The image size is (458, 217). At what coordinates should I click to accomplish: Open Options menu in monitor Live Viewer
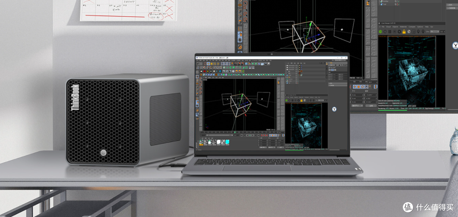pyautogui.click(x=420, y=27)
